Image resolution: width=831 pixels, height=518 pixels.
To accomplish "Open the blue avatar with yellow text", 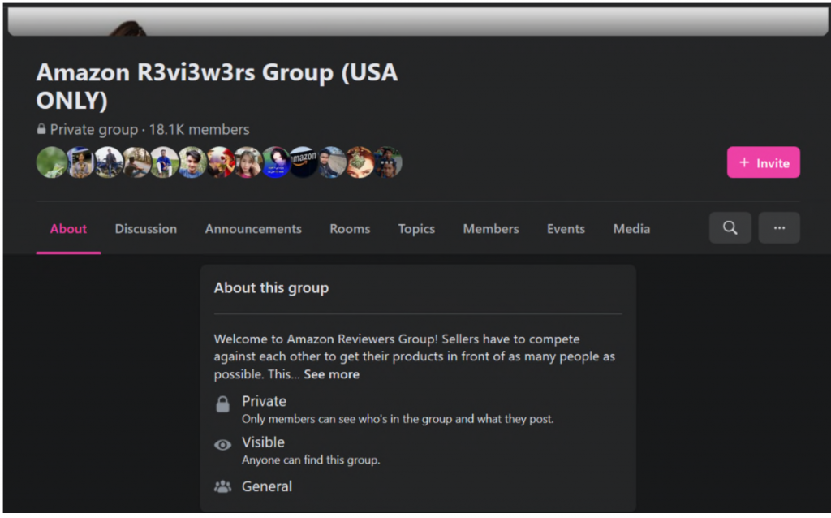I will click(x=276, y=162).
